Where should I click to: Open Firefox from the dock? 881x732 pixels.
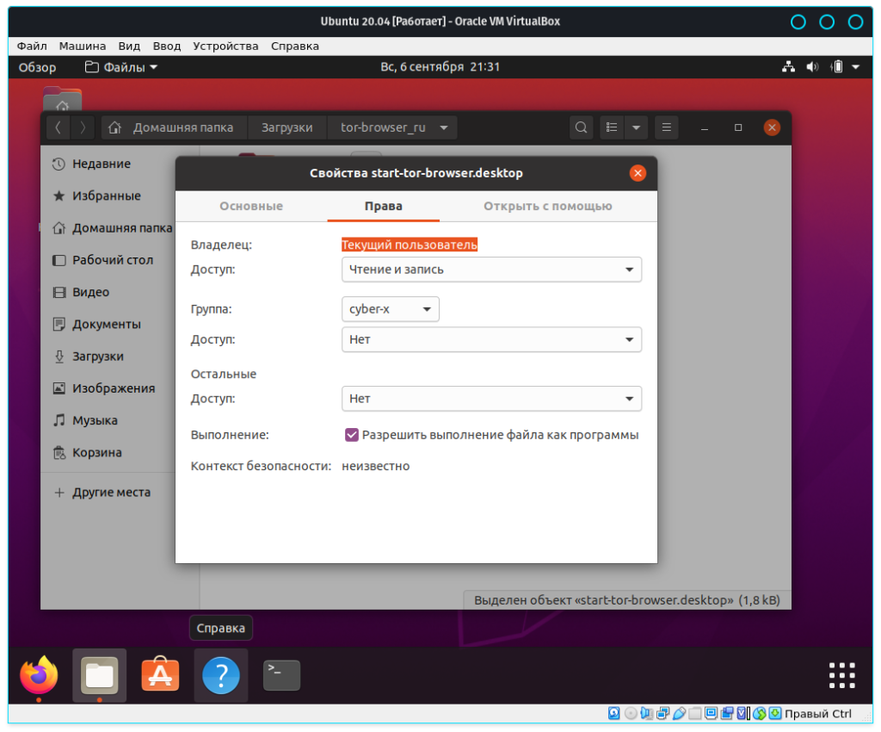tap(39, 675)
